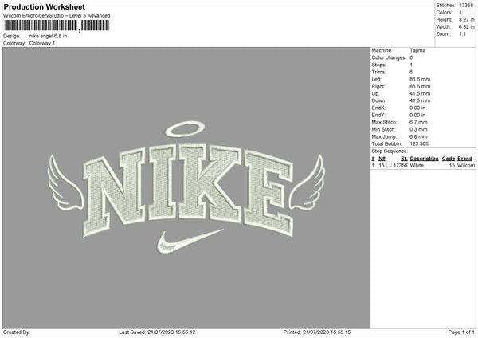Click the letter N in the embroidered NIKE
Screen dimensions: 478x338
click(114, 192)
